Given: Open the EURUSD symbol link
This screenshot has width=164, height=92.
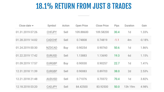Looking at the screenshot, I should [x=52, y=56].
